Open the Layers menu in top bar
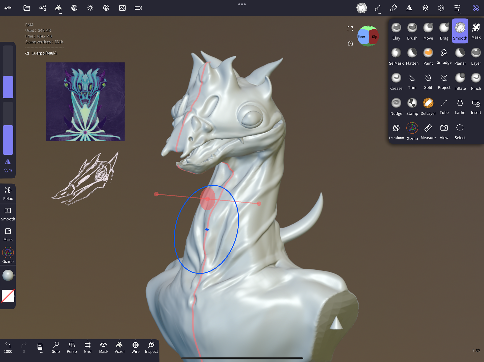 [425, 8]
